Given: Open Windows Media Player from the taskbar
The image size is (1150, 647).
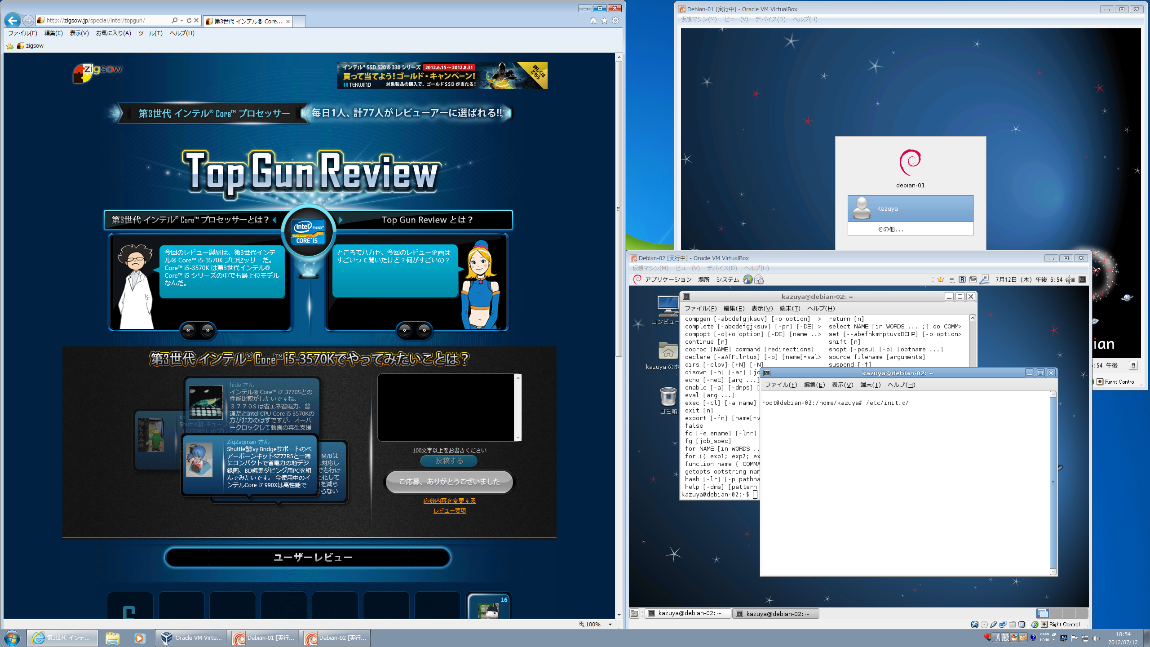Looking at the screenshot, I should click(x=139, y=638).
